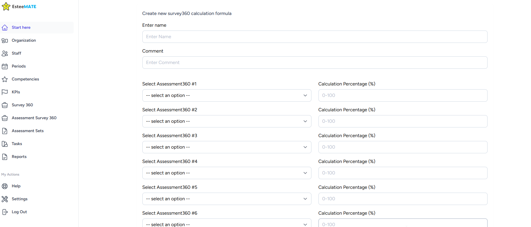
Task: Focus the Enter Name input field
Action: (315, 37)
